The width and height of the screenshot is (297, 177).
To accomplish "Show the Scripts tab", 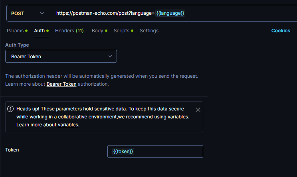I will [x=121, y=31].
